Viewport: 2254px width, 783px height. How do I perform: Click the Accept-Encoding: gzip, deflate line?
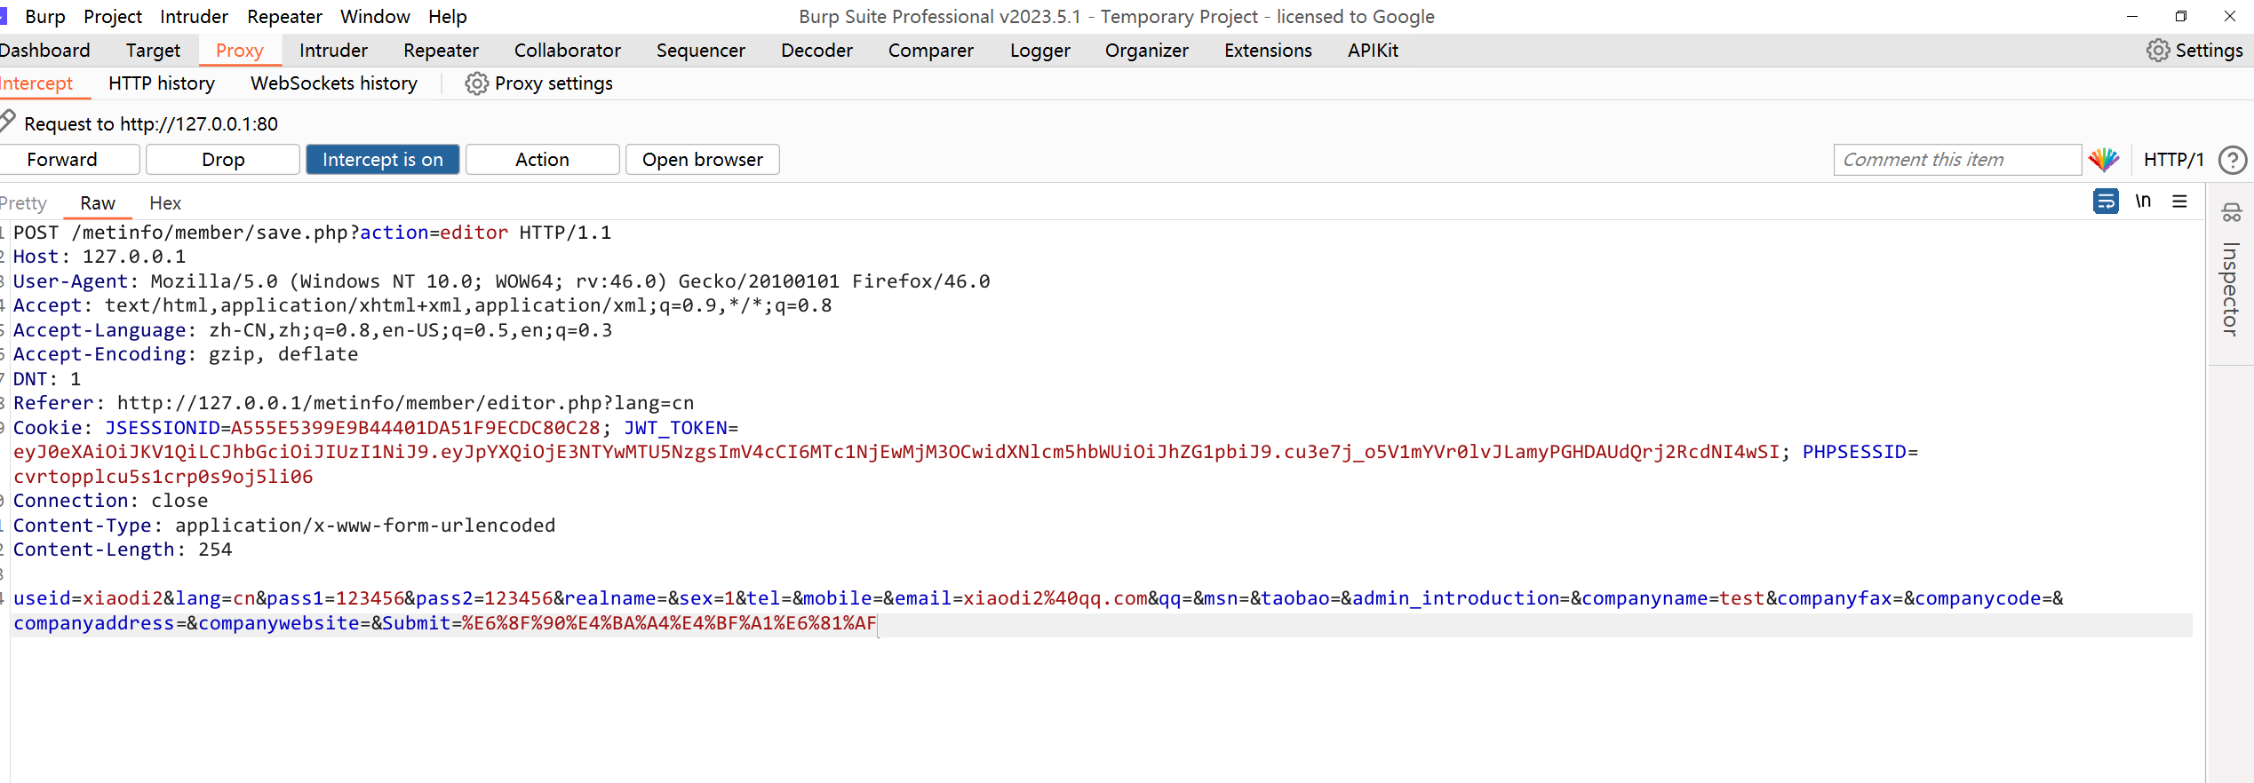[x=186, y=354]
